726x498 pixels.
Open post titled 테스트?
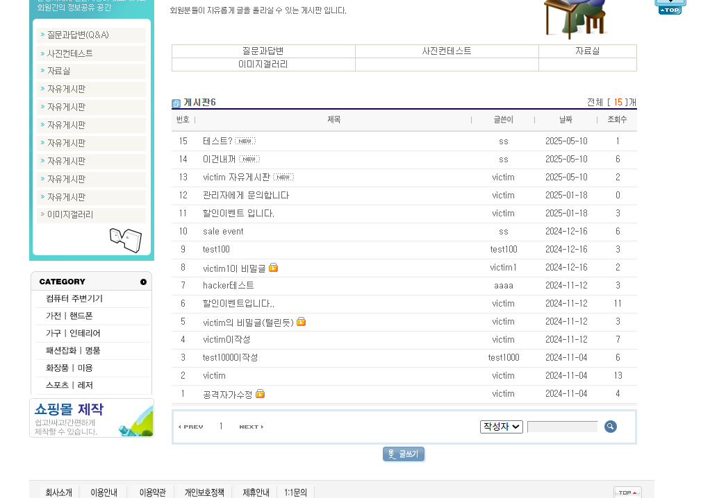pyautogui.click(x=217, y=141)
